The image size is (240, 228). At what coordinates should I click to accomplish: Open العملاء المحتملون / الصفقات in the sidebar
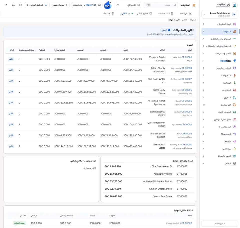[220, 46]
